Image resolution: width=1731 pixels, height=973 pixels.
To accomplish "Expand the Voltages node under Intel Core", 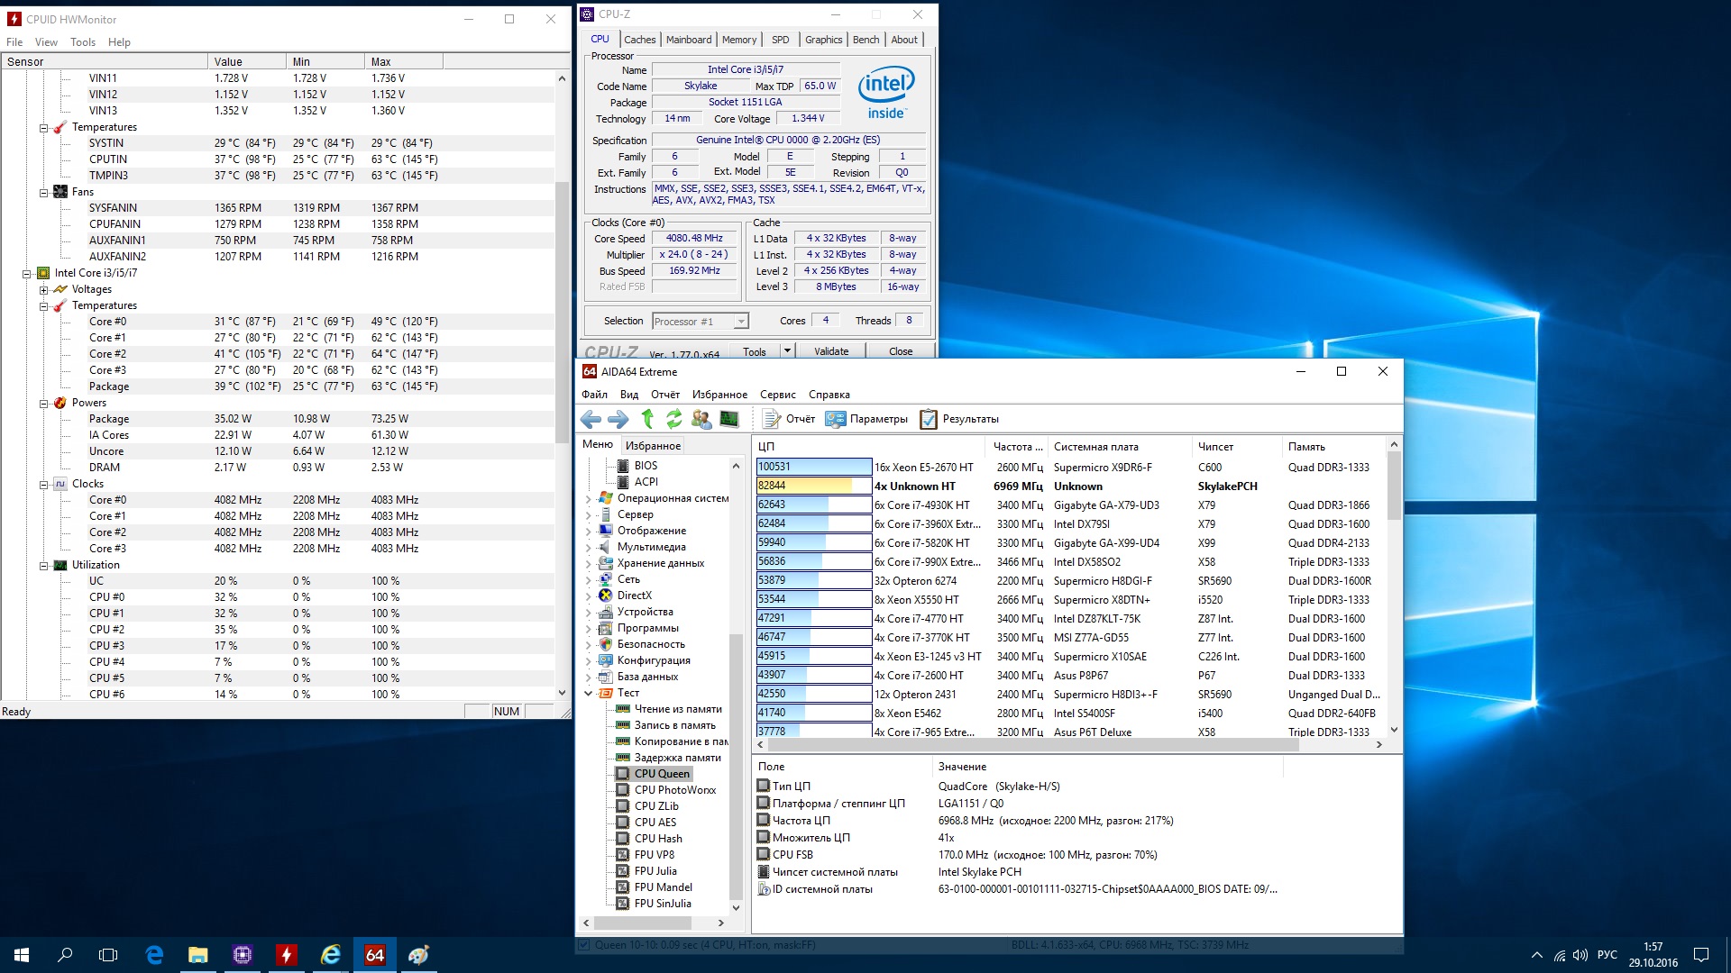I will click(x=43, y=289).
